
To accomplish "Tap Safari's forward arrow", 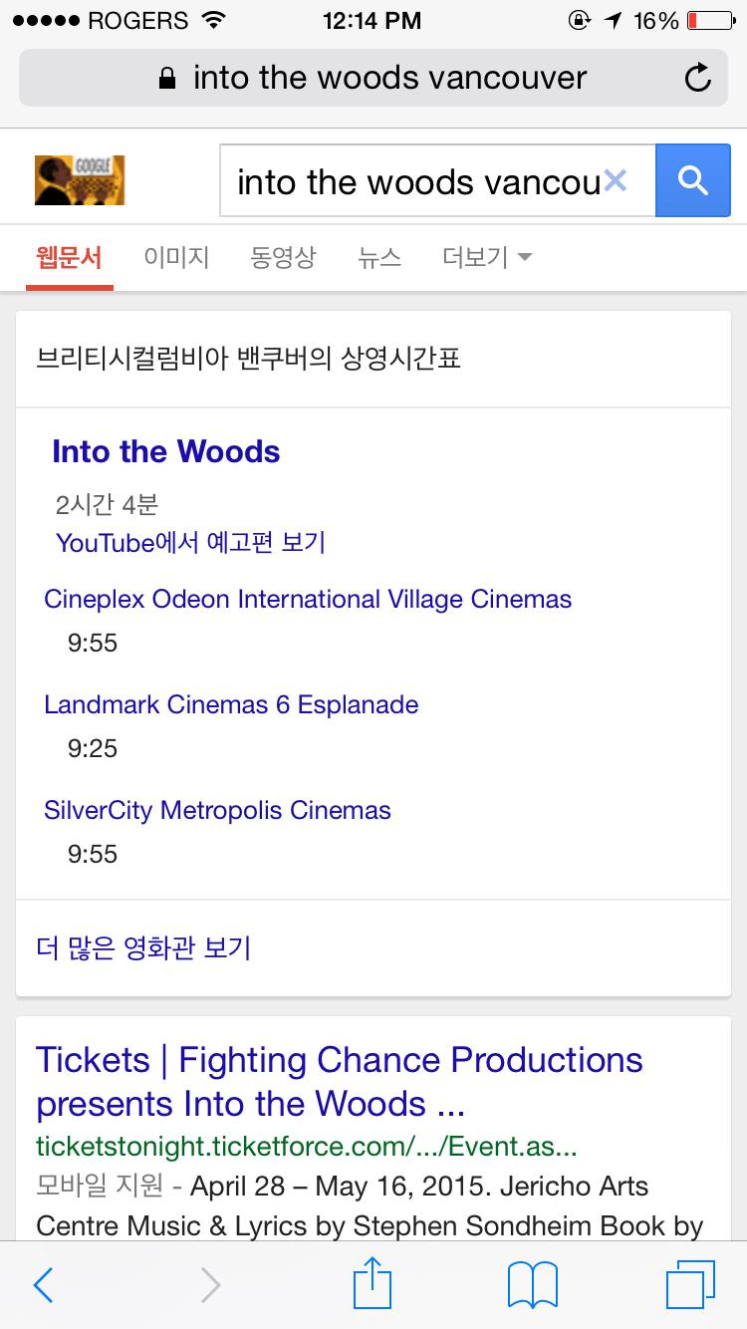I will [x=210, y=1285].
